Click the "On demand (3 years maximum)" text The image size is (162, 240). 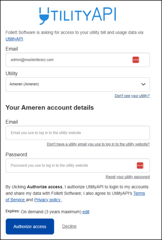point(51,212)
